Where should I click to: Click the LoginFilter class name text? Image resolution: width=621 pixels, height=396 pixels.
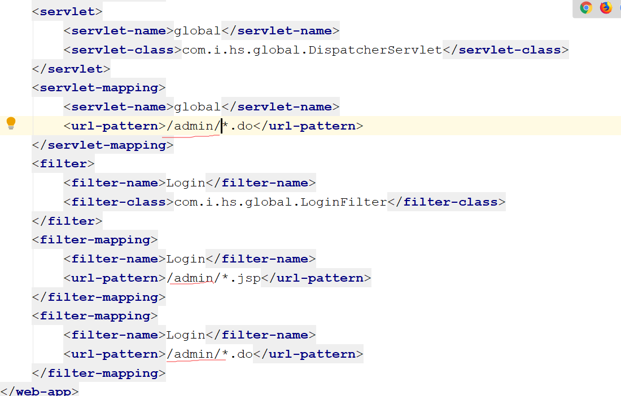tap(344, 202)
